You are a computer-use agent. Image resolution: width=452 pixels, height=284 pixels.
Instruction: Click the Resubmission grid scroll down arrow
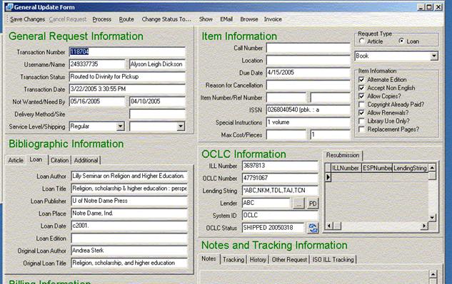tap(432, 218)
